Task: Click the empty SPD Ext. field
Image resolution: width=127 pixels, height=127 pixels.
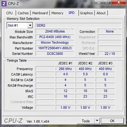Action: coord(110,48)
